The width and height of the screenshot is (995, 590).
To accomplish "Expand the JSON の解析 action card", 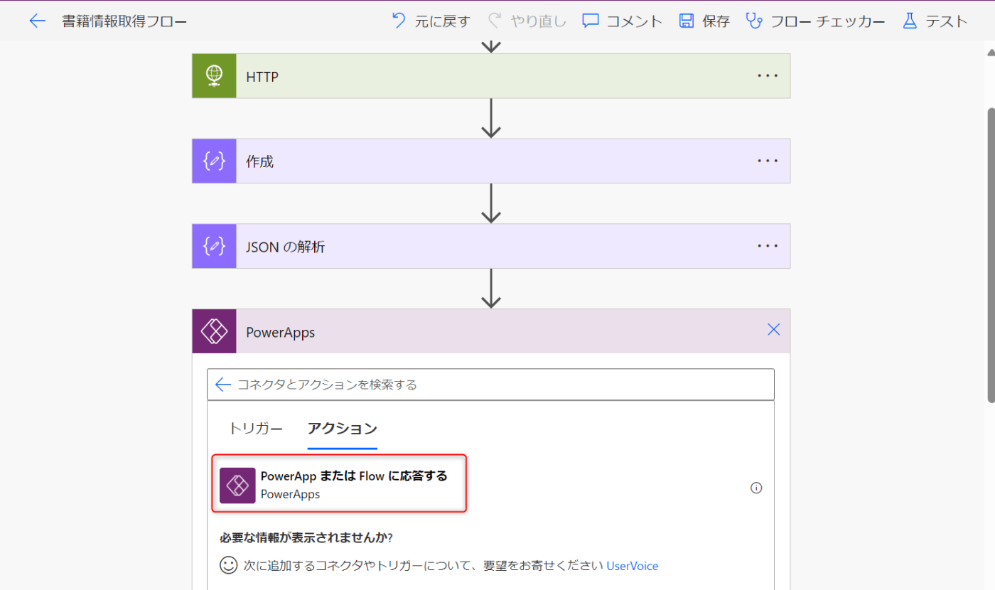I will (491, 246).
